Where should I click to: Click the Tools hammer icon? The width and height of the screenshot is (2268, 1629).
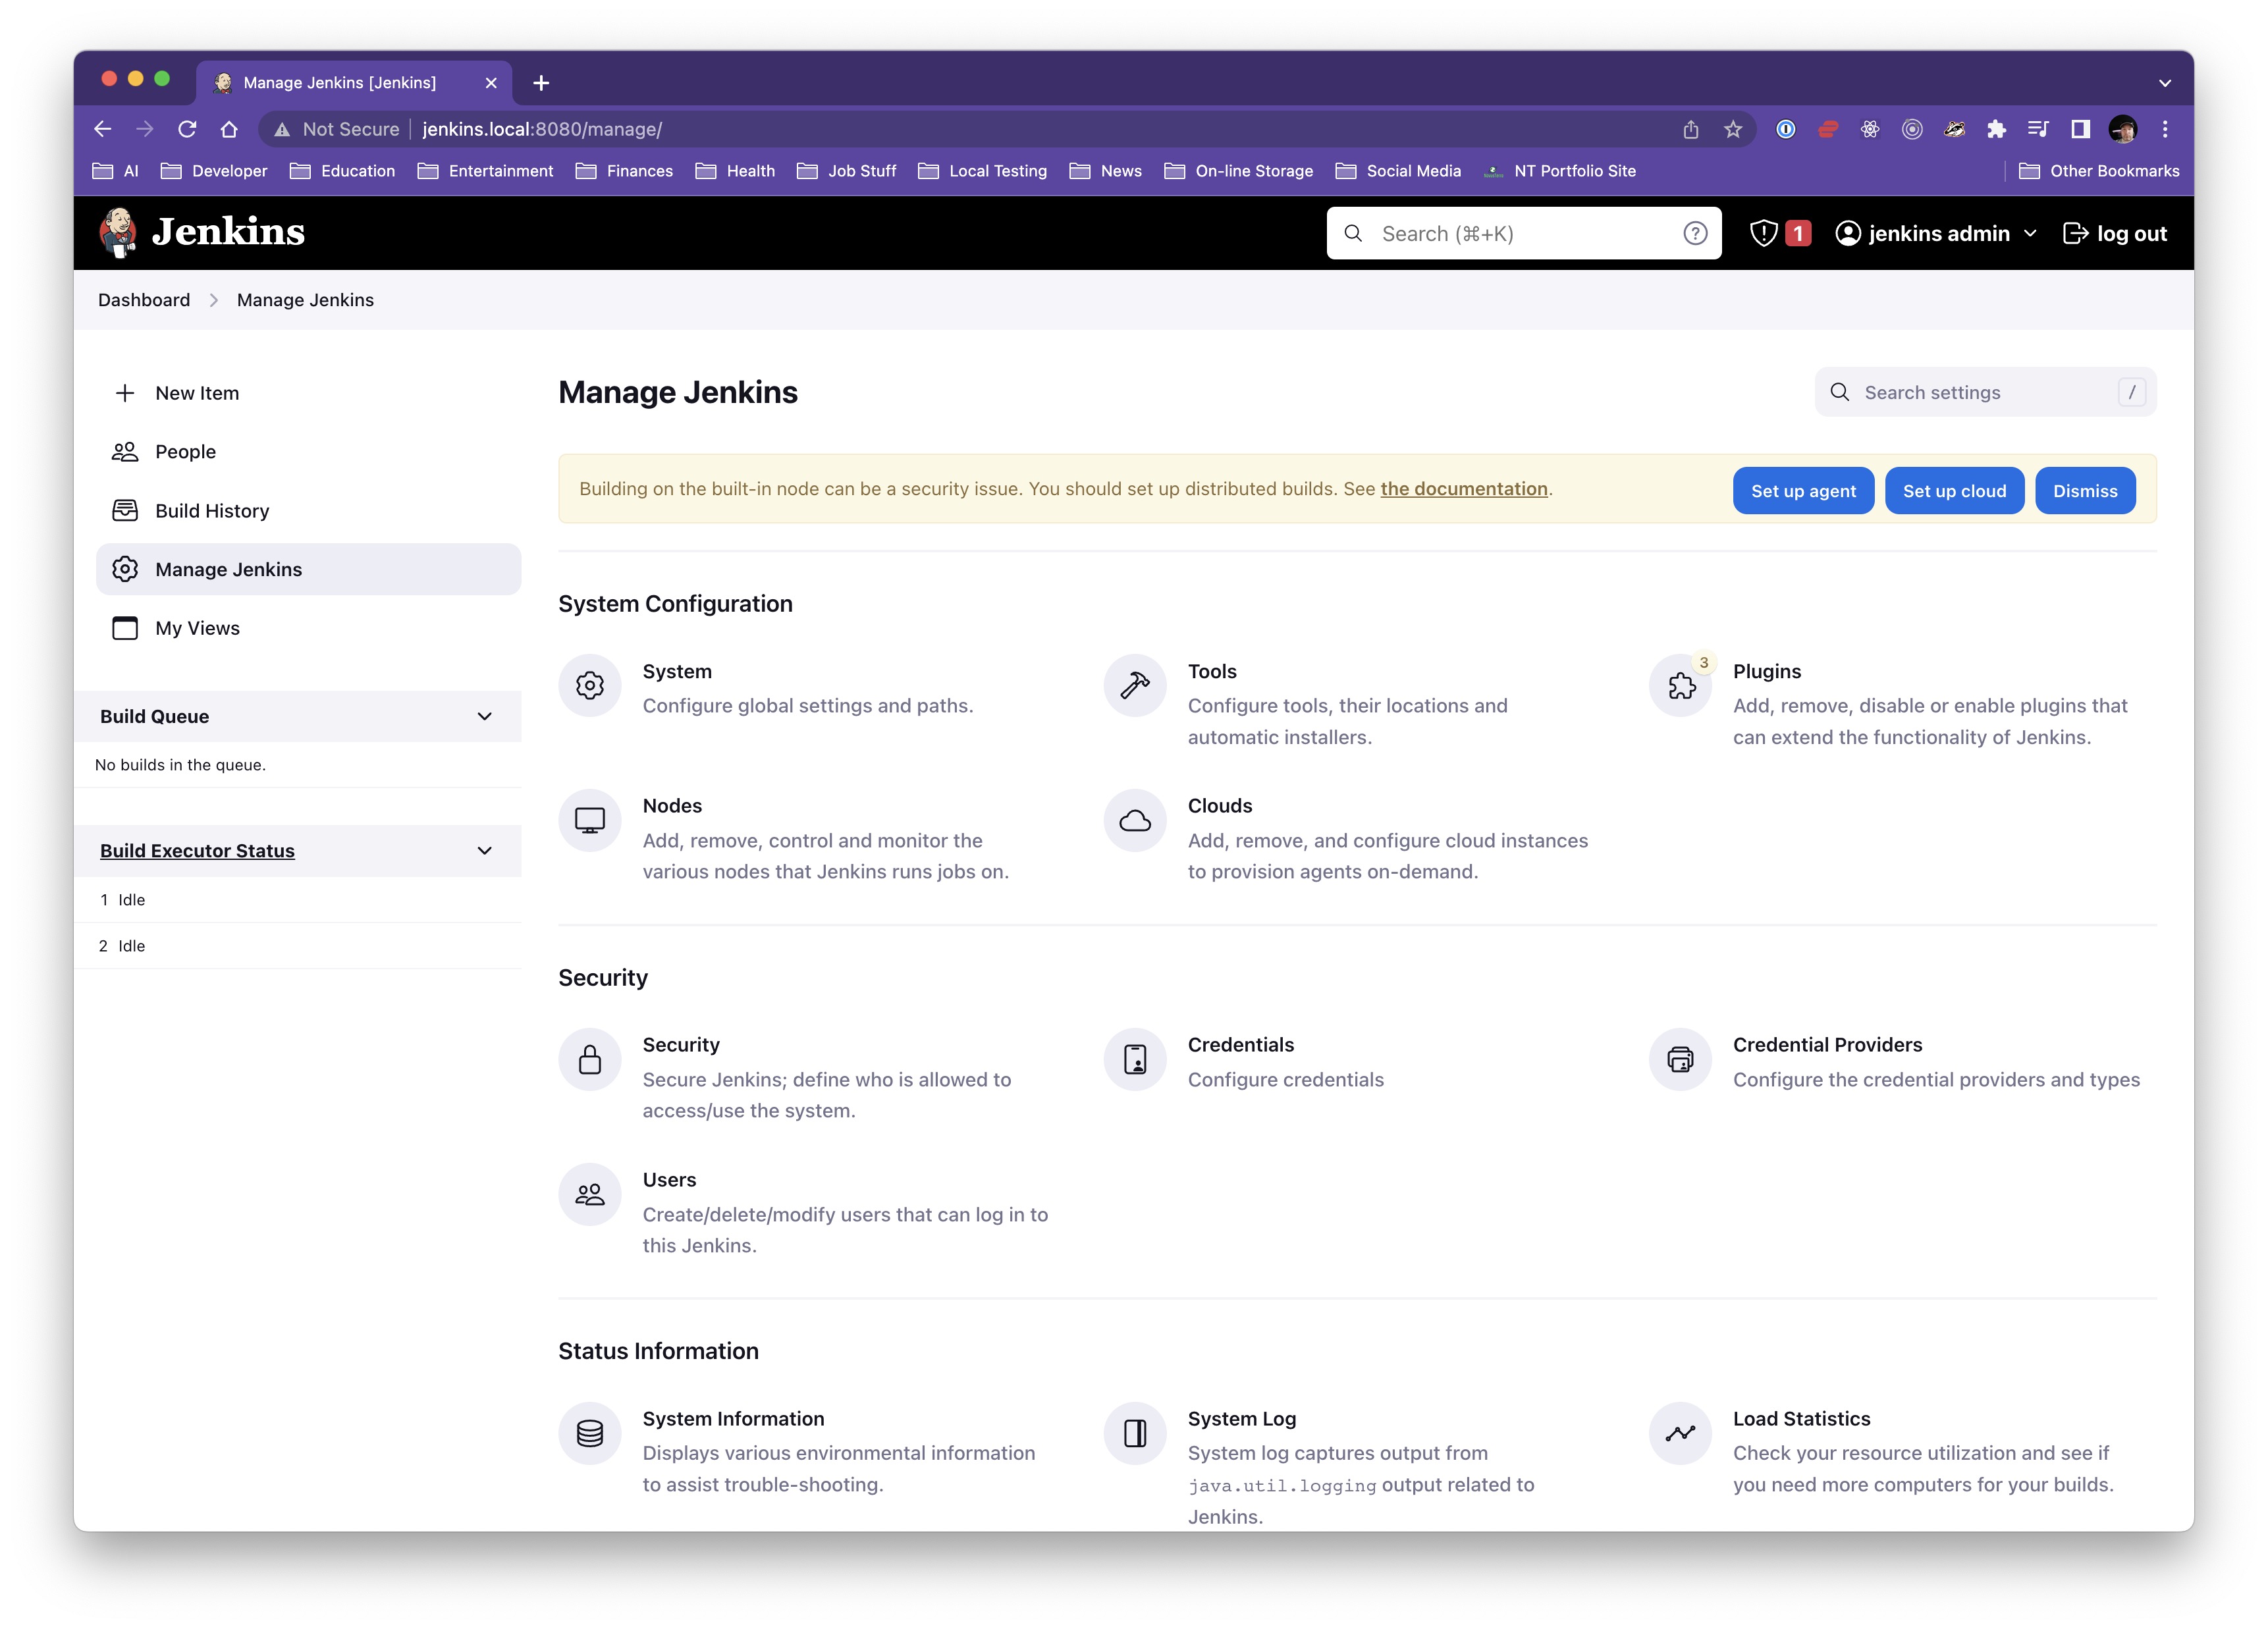pyautogui.click(x=1134, y=686)
